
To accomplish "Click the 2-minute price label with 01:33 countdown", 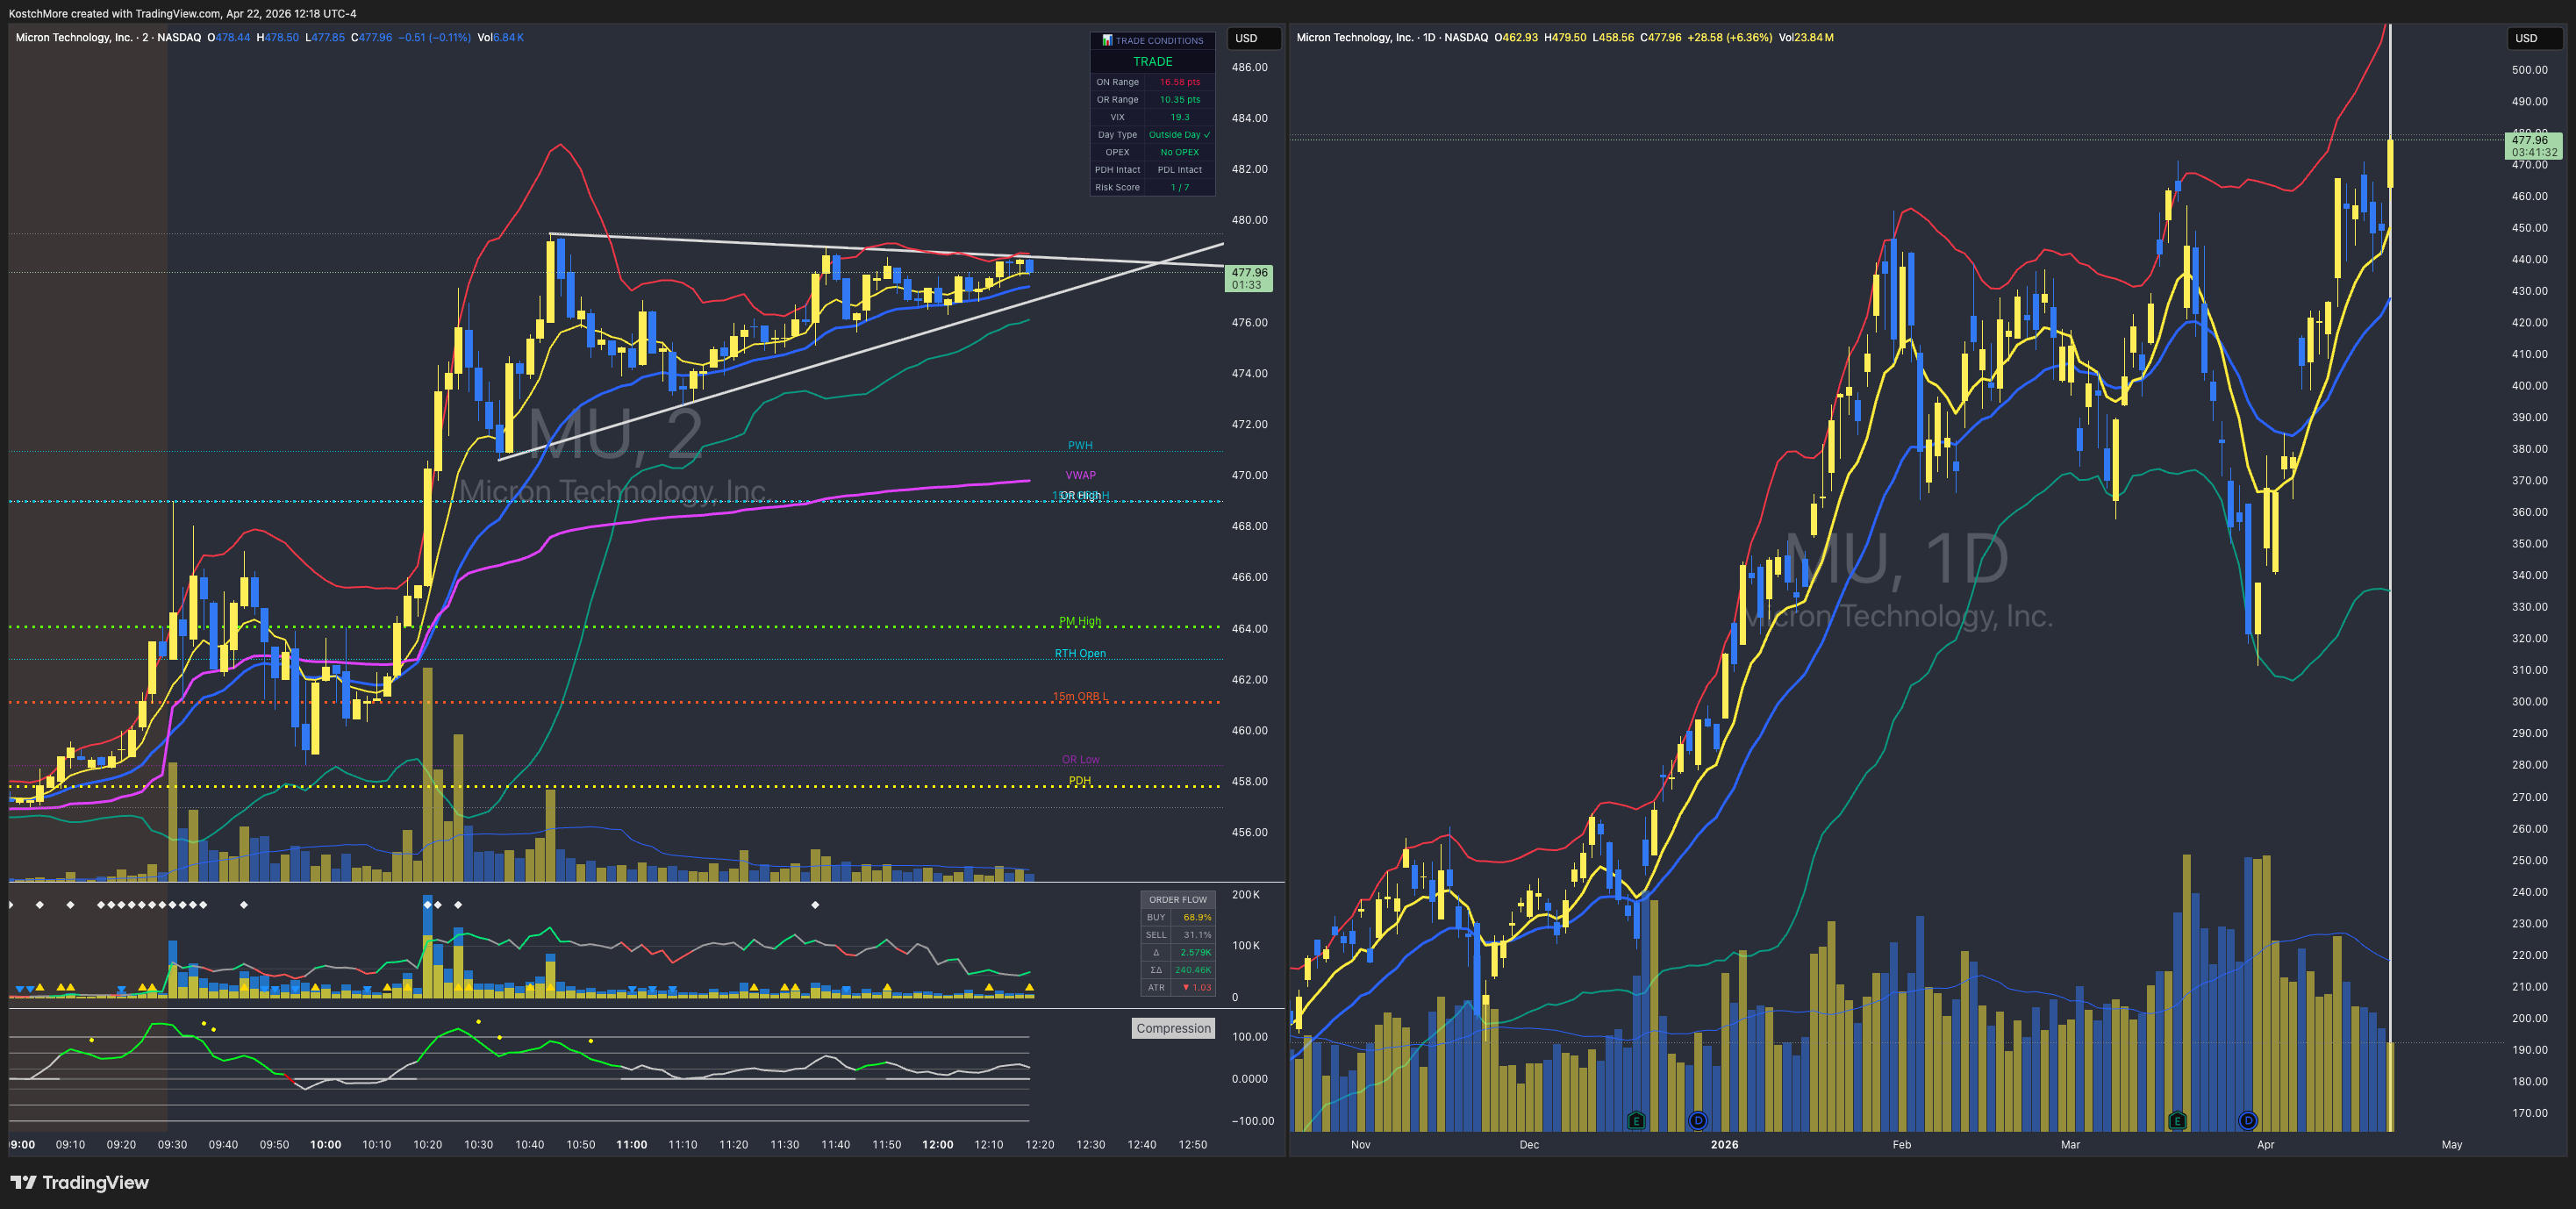I will (1249, 278).
